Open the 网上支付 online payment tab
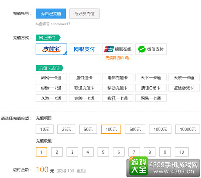This screenshot has height=178, width=201. click(48, 38)
